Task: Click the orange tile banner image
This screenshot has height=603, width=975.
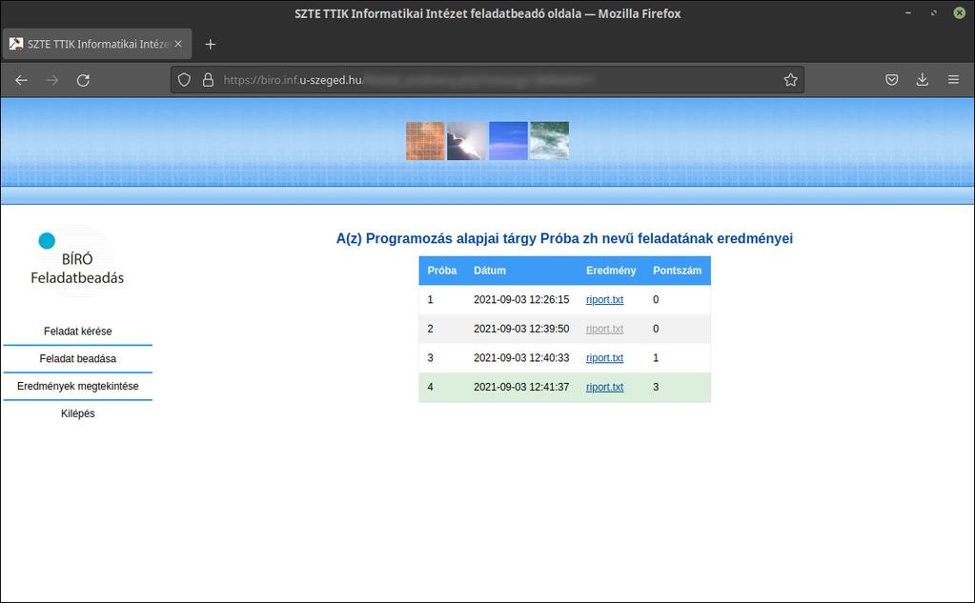Action: pyautogui.click(x=425, y=141)
